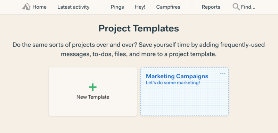The image size is (278, 133).
Task: Click the Basecamp tent logo icon
Action: (26, 7)
